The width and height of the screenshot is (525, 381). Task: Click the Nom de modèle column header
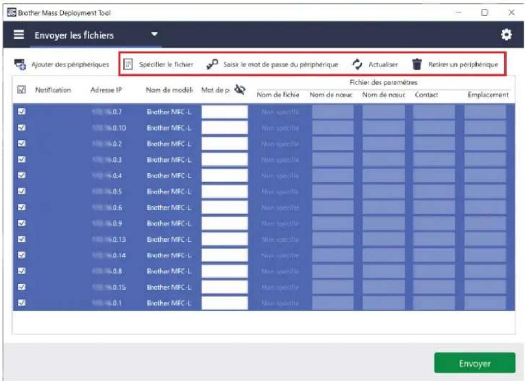point(169,90)
